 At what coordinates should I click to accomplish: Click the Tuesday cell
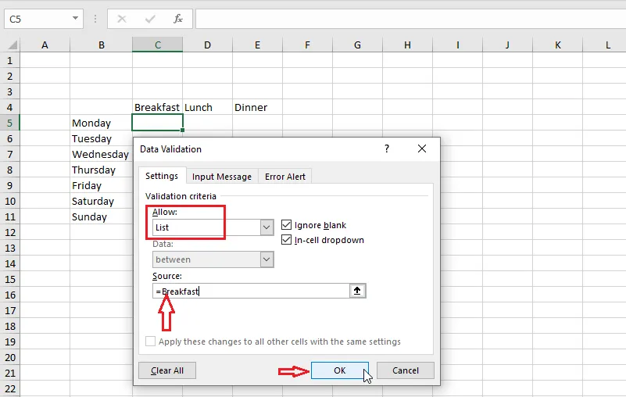[x=102, y=138]
